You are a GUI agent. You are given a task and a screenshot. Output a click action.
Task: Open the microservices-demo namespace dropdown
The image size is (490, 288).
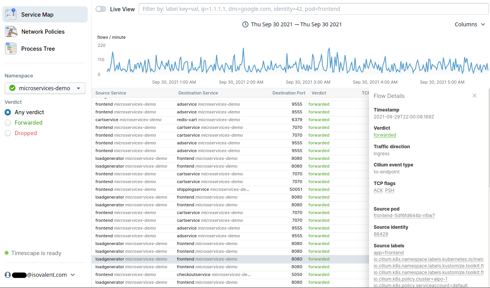pos(45,88)
